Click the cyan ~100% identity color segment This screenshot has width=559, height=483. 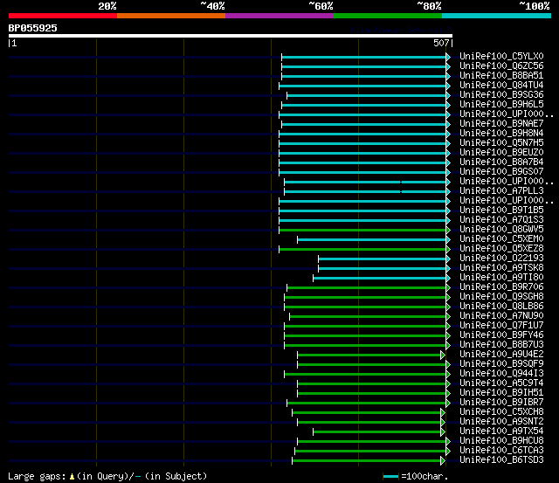click(497, 16)
